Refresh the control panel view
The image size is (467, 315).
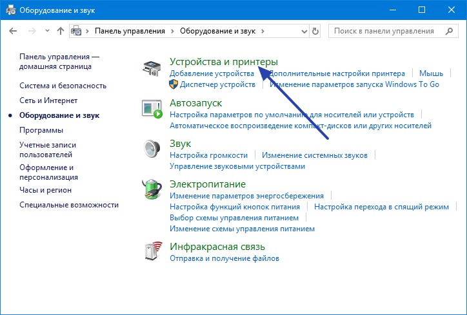click(x=315, y=31)
